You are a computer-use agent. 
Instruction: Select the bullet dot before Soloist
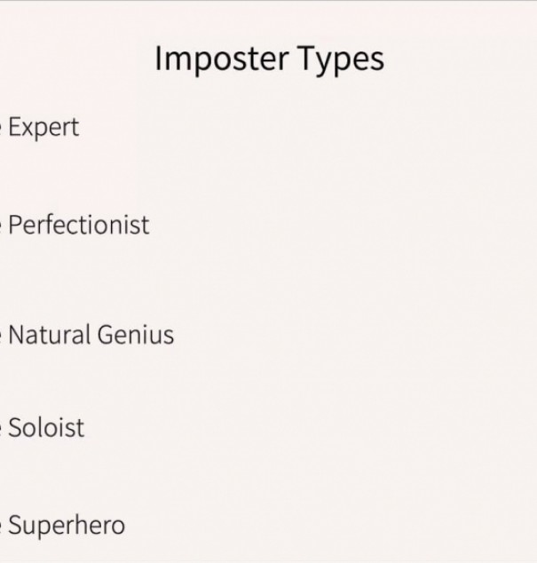click(1, 428)
